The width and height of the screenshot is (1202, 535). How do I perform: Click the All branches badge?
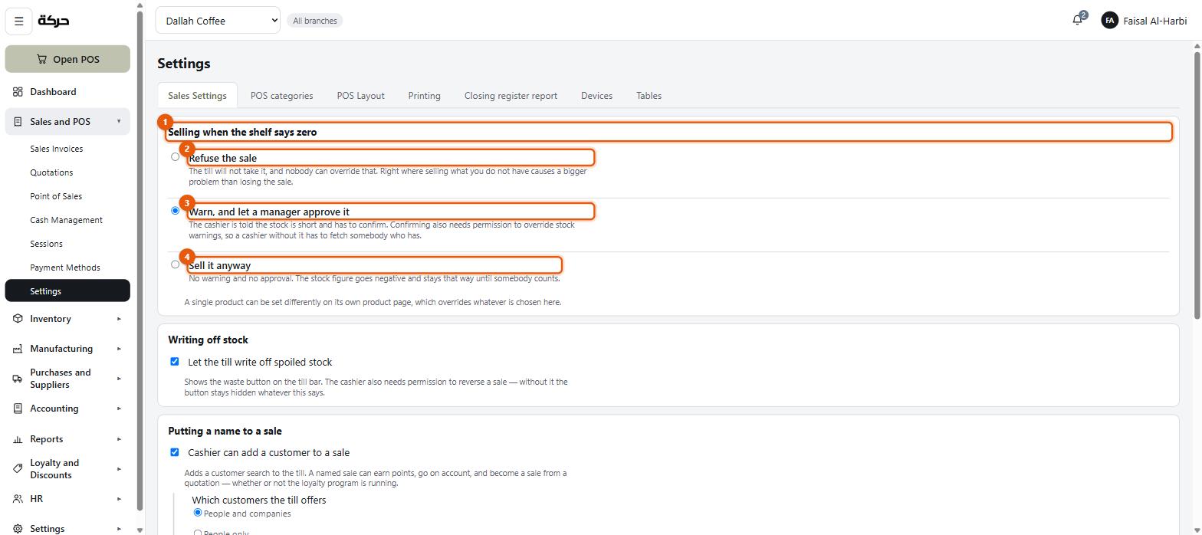coord(315,21)
